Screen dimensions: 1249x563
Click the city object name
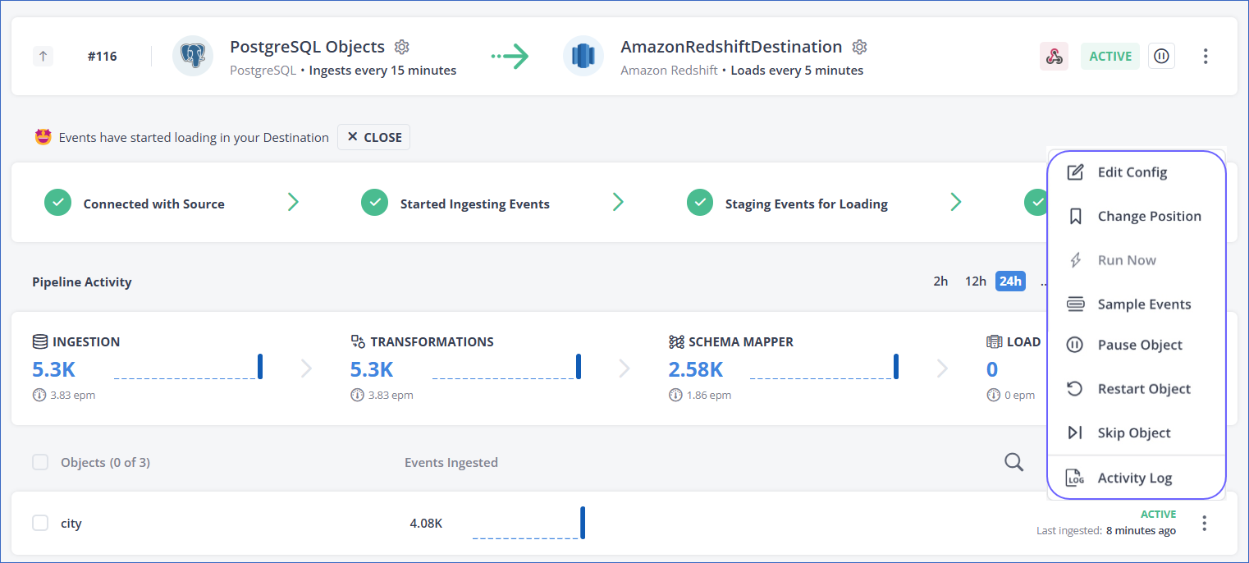(x=71, y=524)
